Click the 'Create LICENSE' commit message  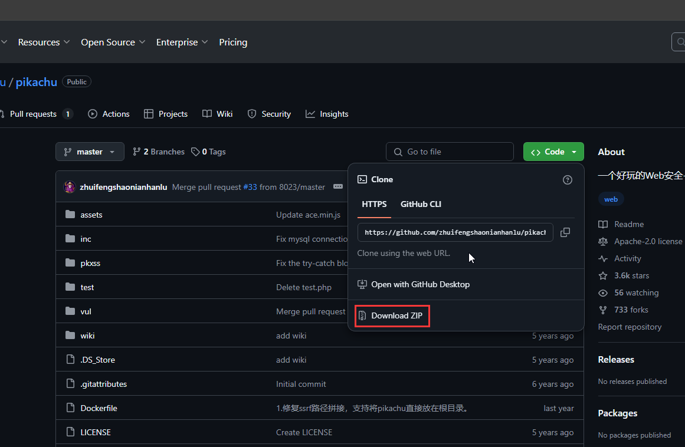304,432
